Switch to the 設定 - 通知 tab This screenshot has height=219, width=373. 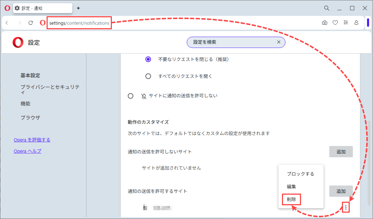point(43,8)
